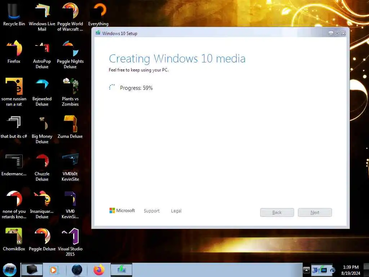Select Insaniquarium Deluxe desktop icon
Image resolution: width=369 pixels, height=277 pixels.
click(x=42, y=204)
